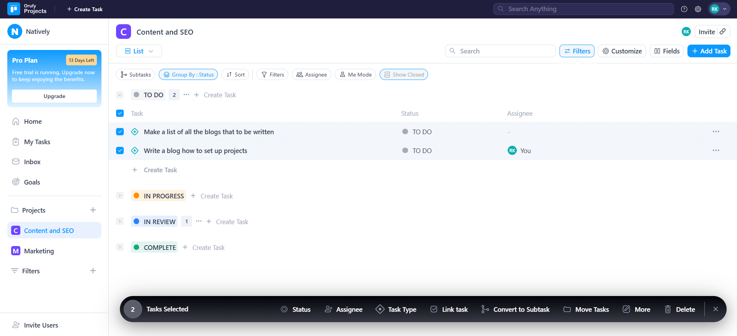Image resolution: width=737 pixels, height=336 pixels.
Task: Click task type icon of 'Write a blog' task
Action: (135, 151)
